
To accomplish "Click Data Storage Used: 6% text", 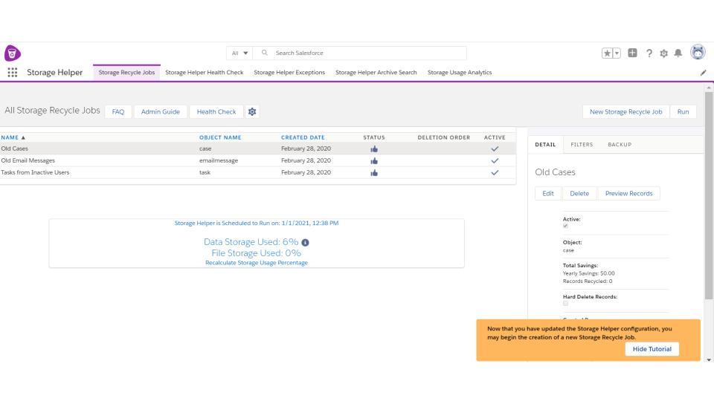I will (x=251, y=242).
